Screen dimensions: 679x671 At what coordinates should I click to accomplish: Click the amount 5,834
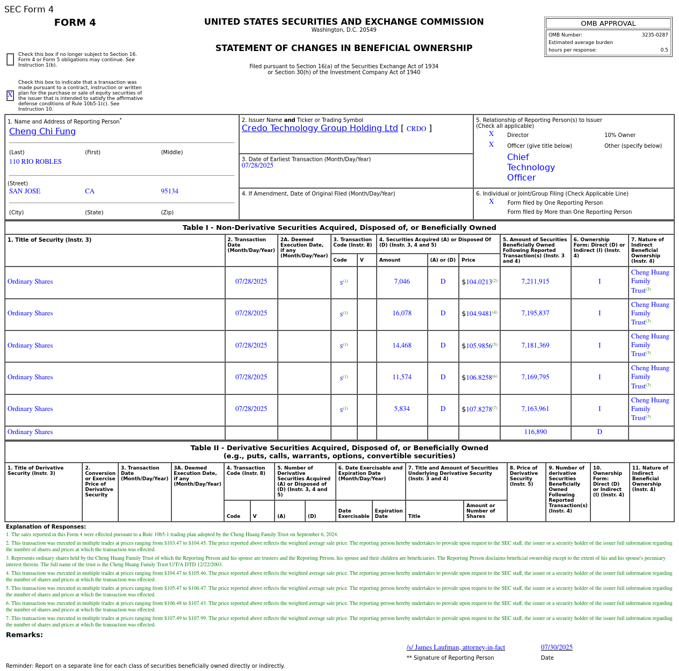click(402, 409)
